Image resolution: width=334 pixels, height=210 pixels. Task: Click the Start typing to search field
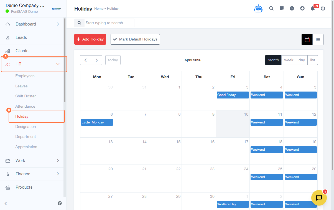coord(109,23)
